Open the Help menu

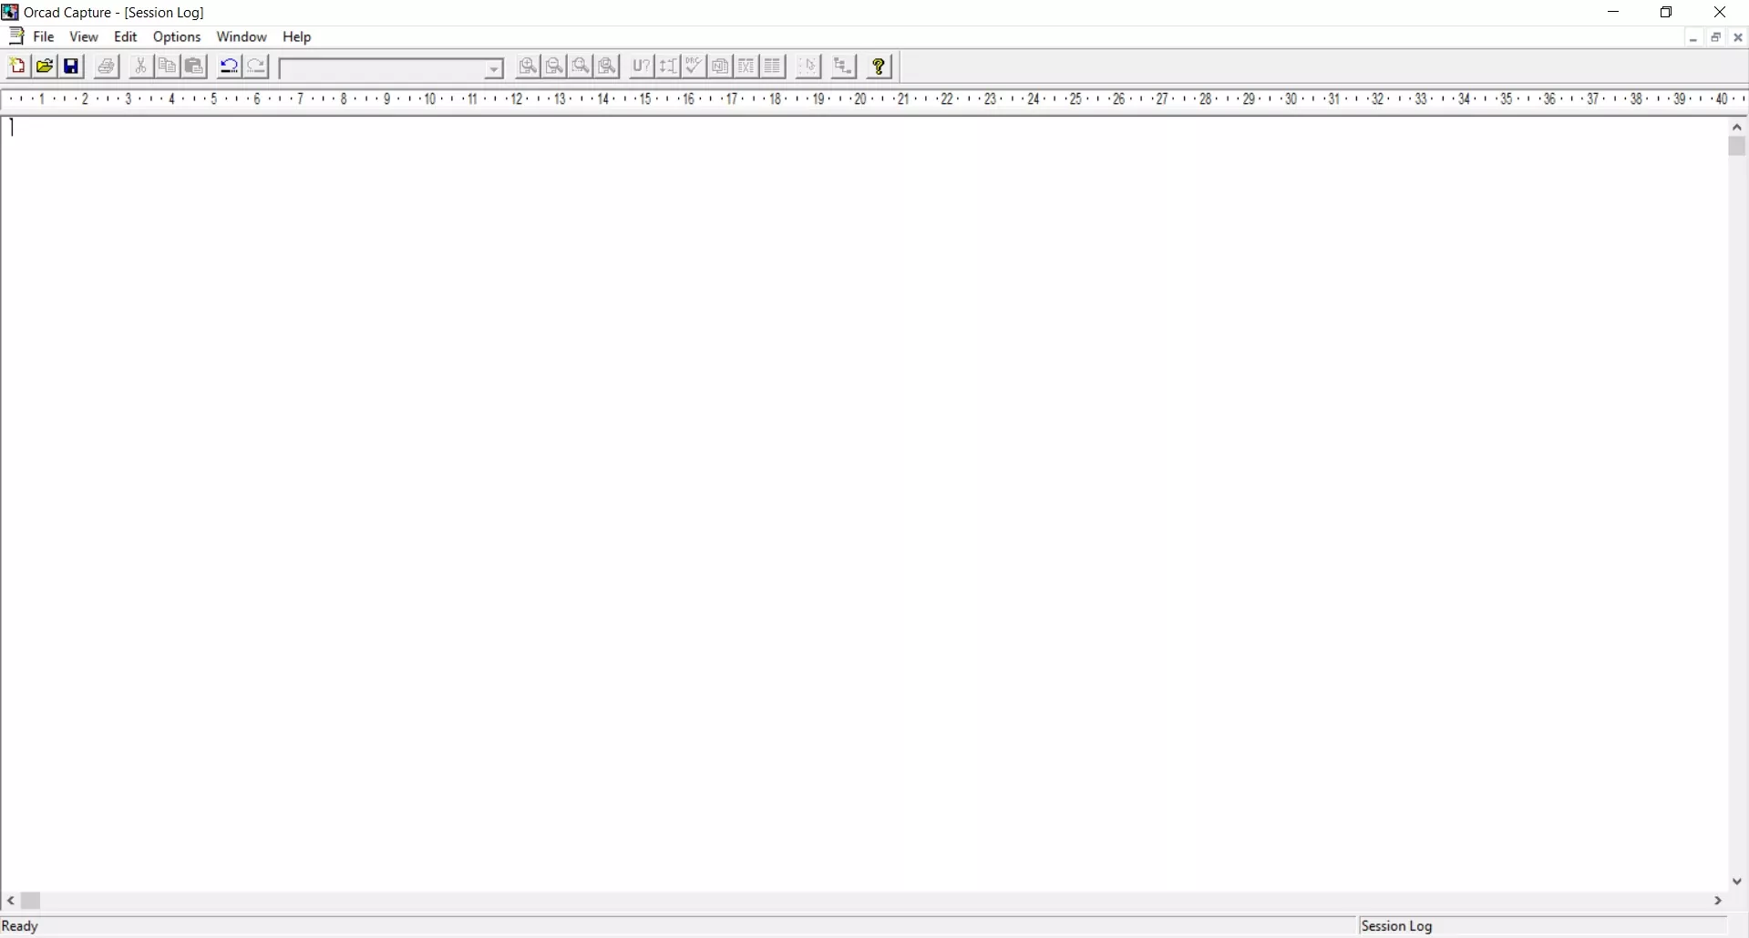pos(297,37)
